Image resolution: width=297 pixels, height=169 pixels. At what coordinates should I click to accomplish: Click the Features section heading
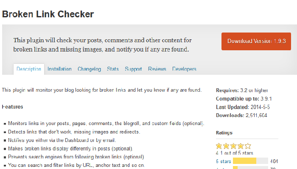[12, 107]
